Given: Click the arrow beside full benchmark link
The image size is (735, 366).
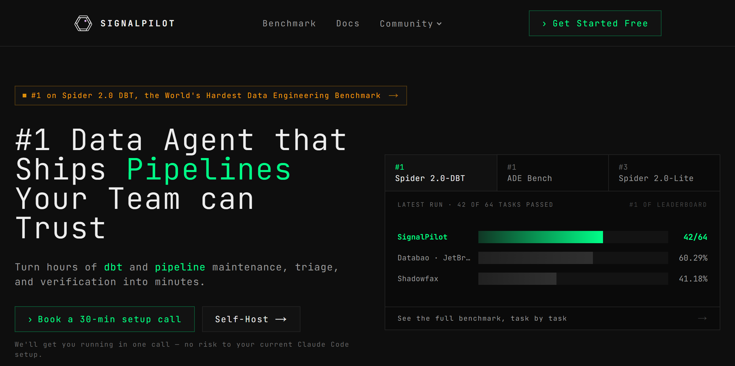Looking at the screenshot, I should (702, 319).
